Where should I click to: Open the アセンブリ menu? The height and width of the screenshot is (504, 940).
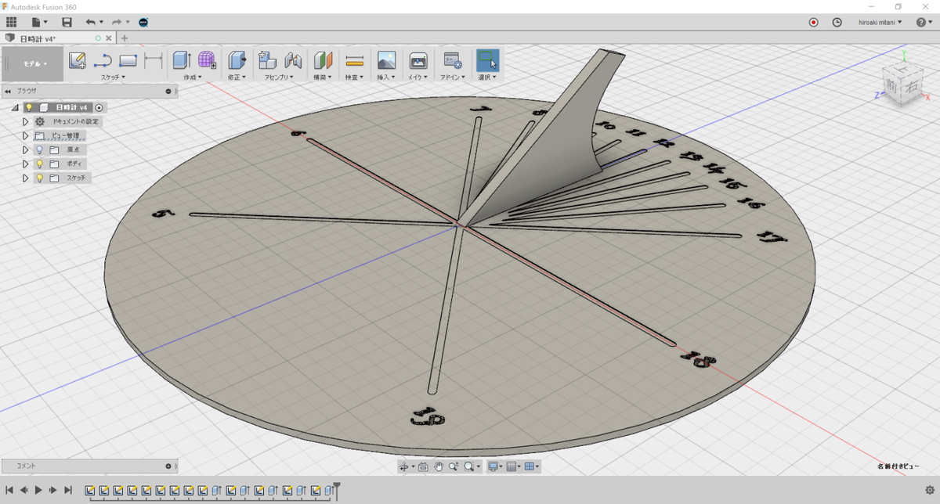278,77
